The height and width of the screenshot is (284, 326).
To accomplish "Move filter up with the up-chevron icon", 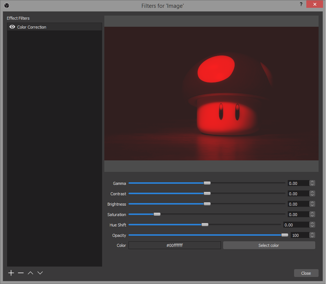I will point(30,273).
